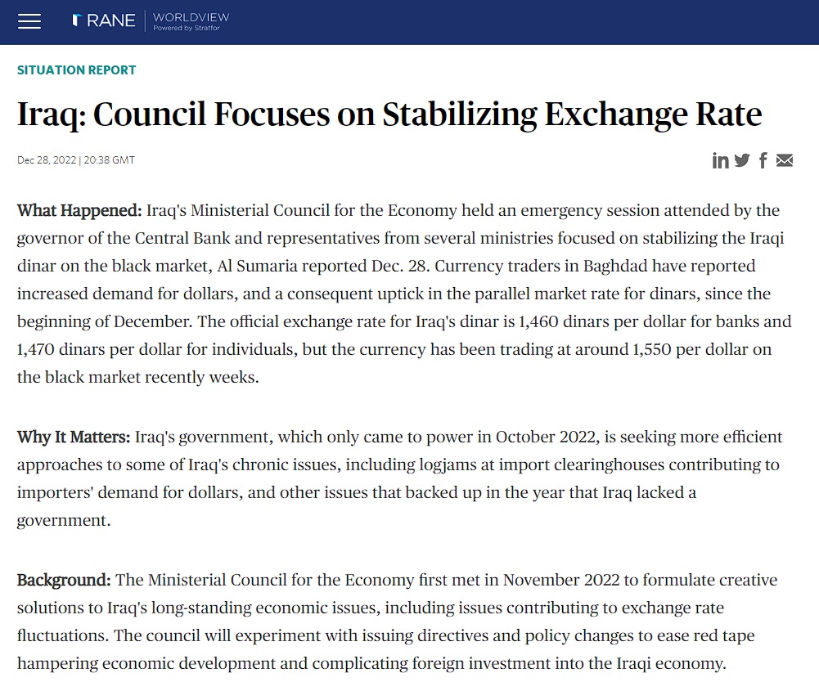This screenshot has height=700, width=819.
Task: Click the Why It Matters heading
Action: (x=73, y=437)
